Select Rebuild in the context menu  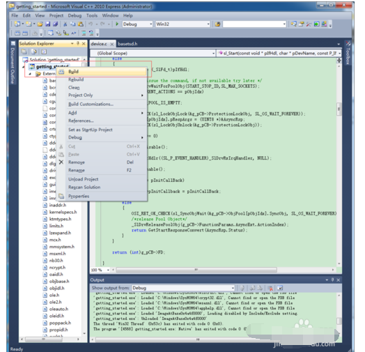(102, 79)
